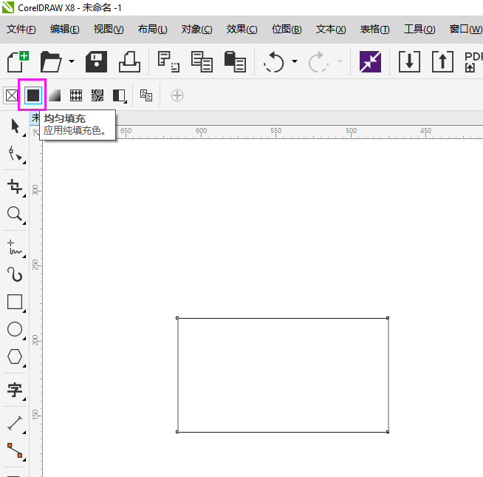Select the Rectangle tool
Screen dimensions: 483x477
(x=15, y=302)
